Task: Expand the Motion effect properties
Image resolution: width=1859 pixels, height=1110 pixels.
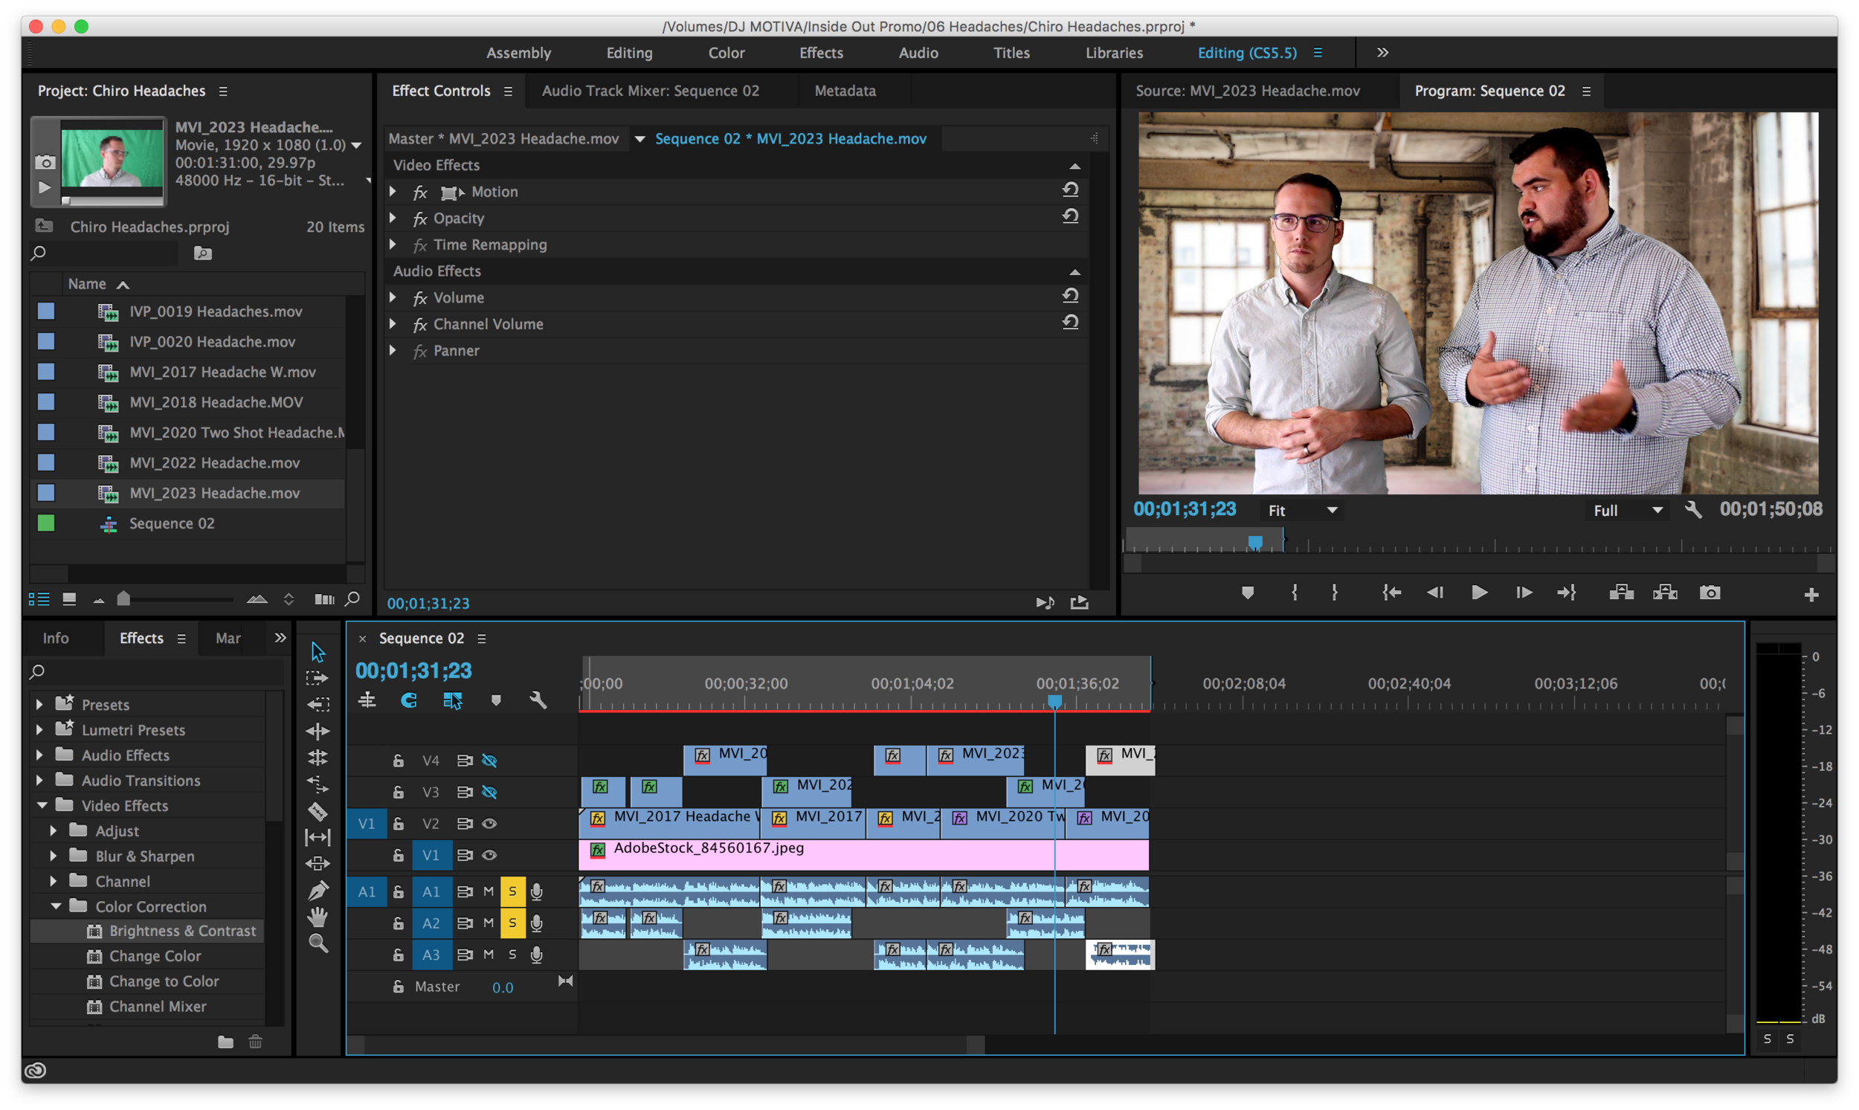Action: pyautogui.click(x=393, y=193)
